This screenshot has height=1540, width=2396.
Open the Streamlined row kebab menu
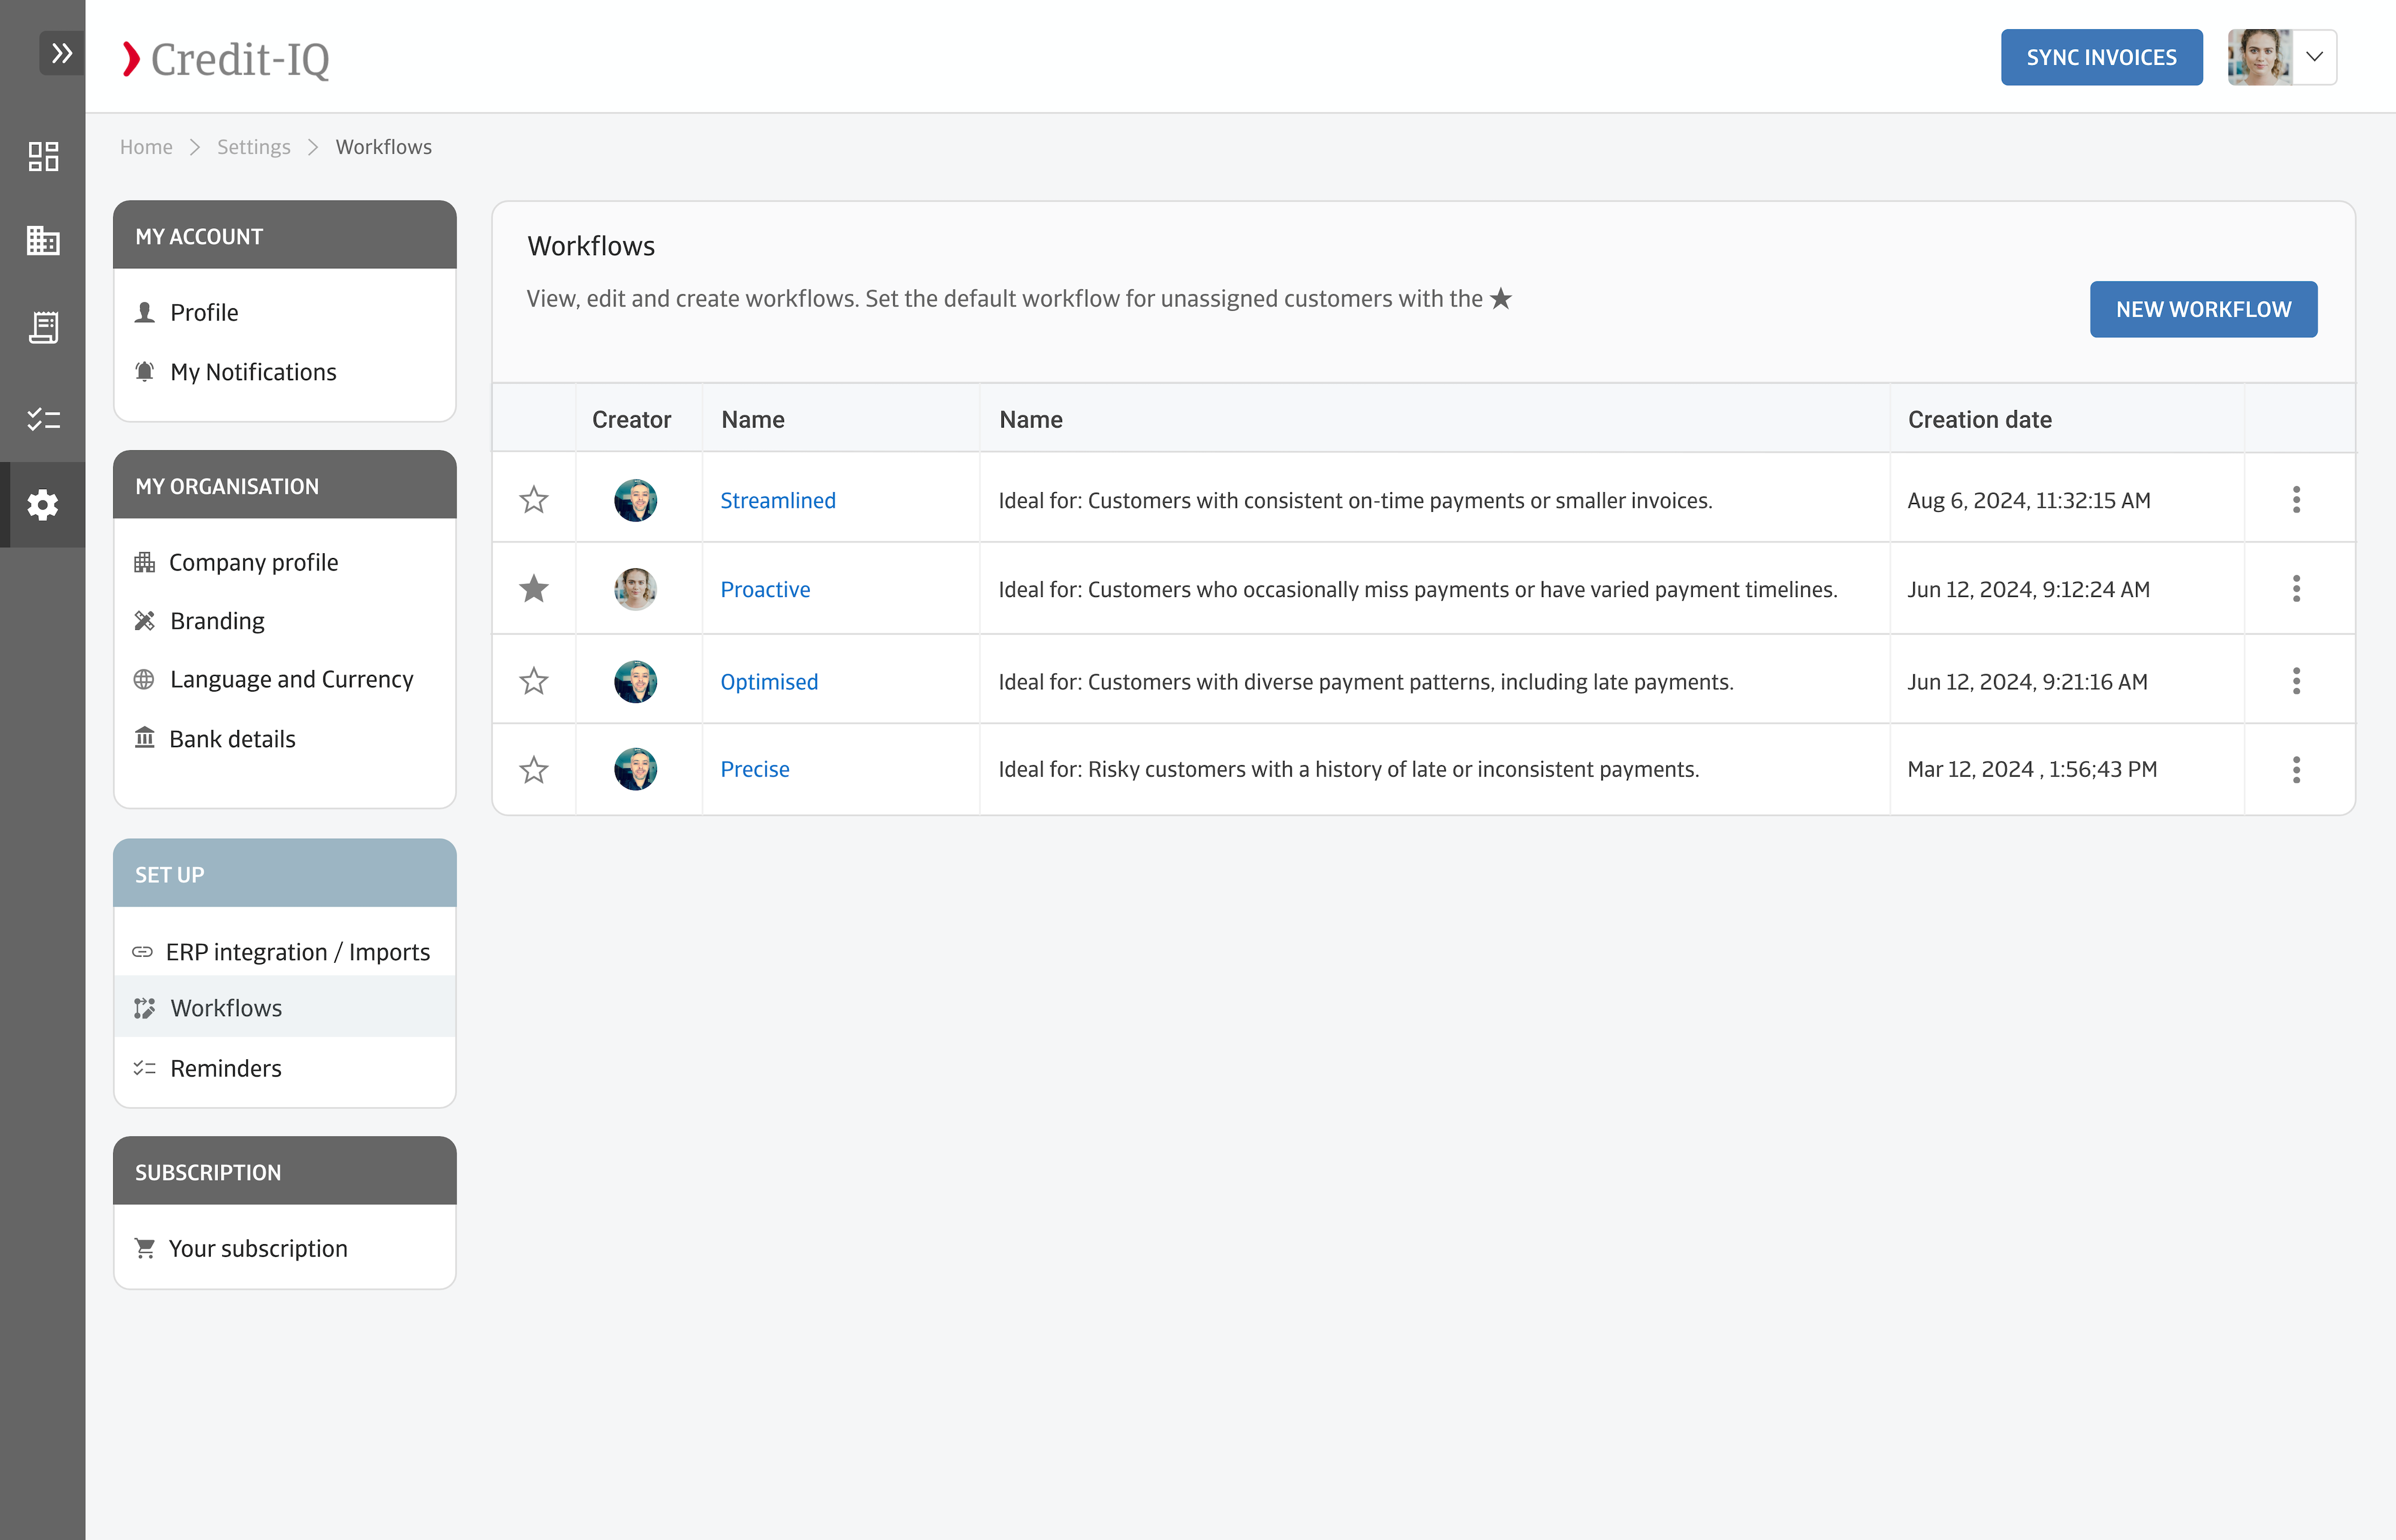[x=2296, y=500]
